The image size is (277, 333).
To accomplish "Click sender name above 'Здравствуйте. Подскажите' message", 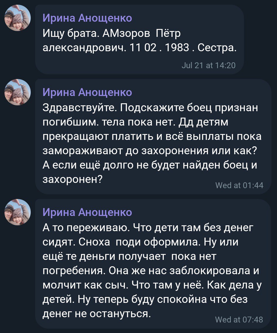I will (87, 92).
